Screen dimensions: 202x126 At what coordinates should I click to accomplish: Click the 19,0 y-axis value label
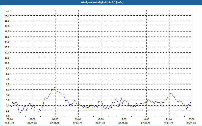point(7,15)
